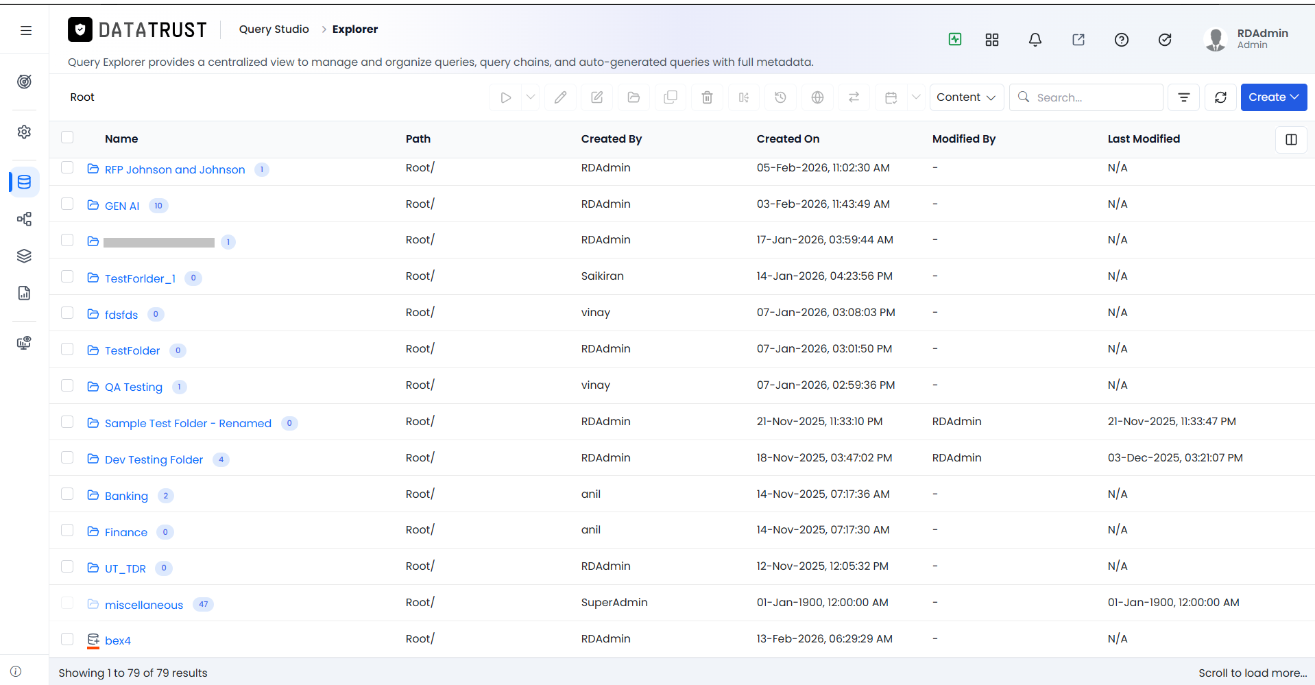Click the 'Showing 1 to 79 of 79 results' text
The image size is (1315, 685).
133,673
